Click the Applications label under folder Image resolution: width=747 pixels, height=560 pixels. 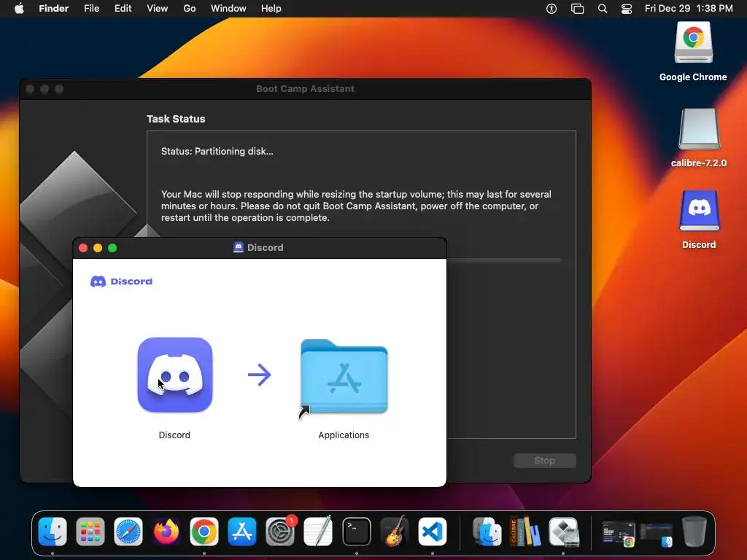[x=344, y=435]
